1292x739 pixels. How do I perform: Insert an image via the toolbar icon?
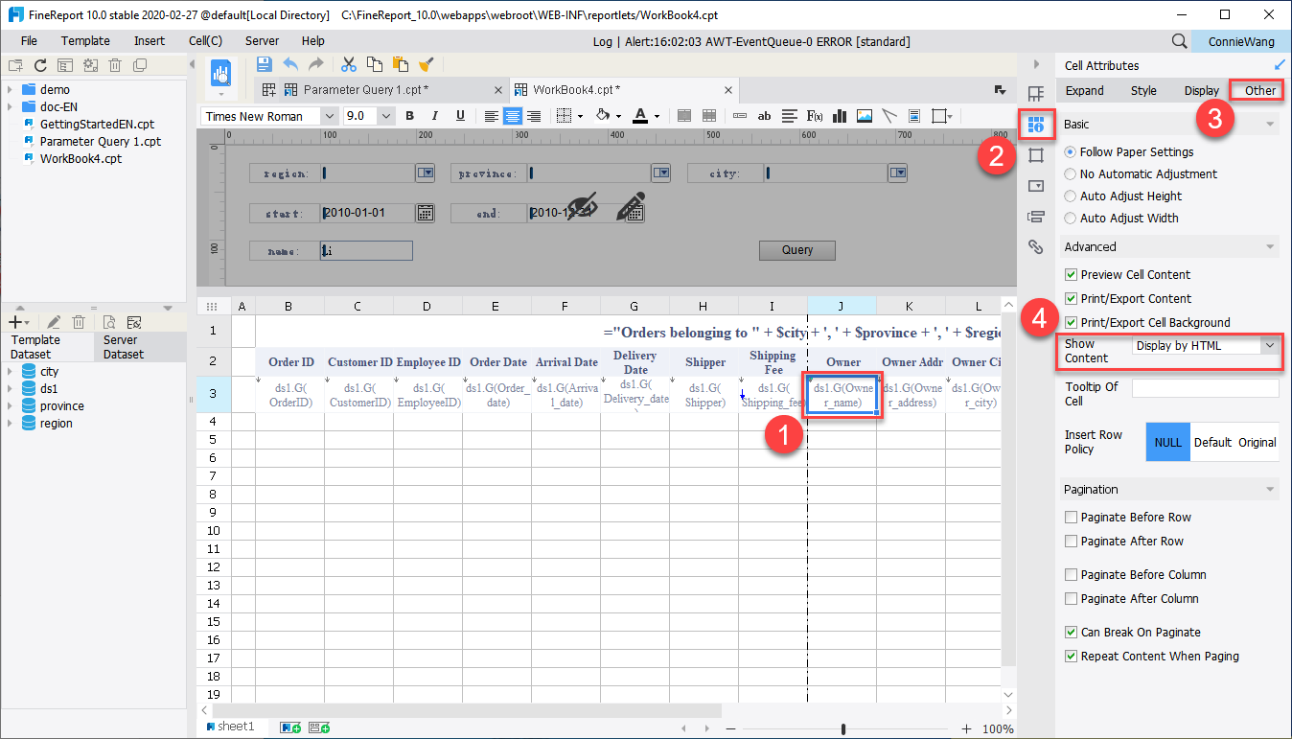[864, 116]
